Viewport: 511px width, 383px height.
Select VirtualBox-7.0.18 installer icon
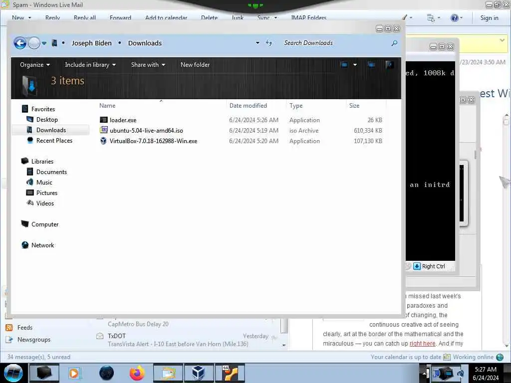(103, 141)
